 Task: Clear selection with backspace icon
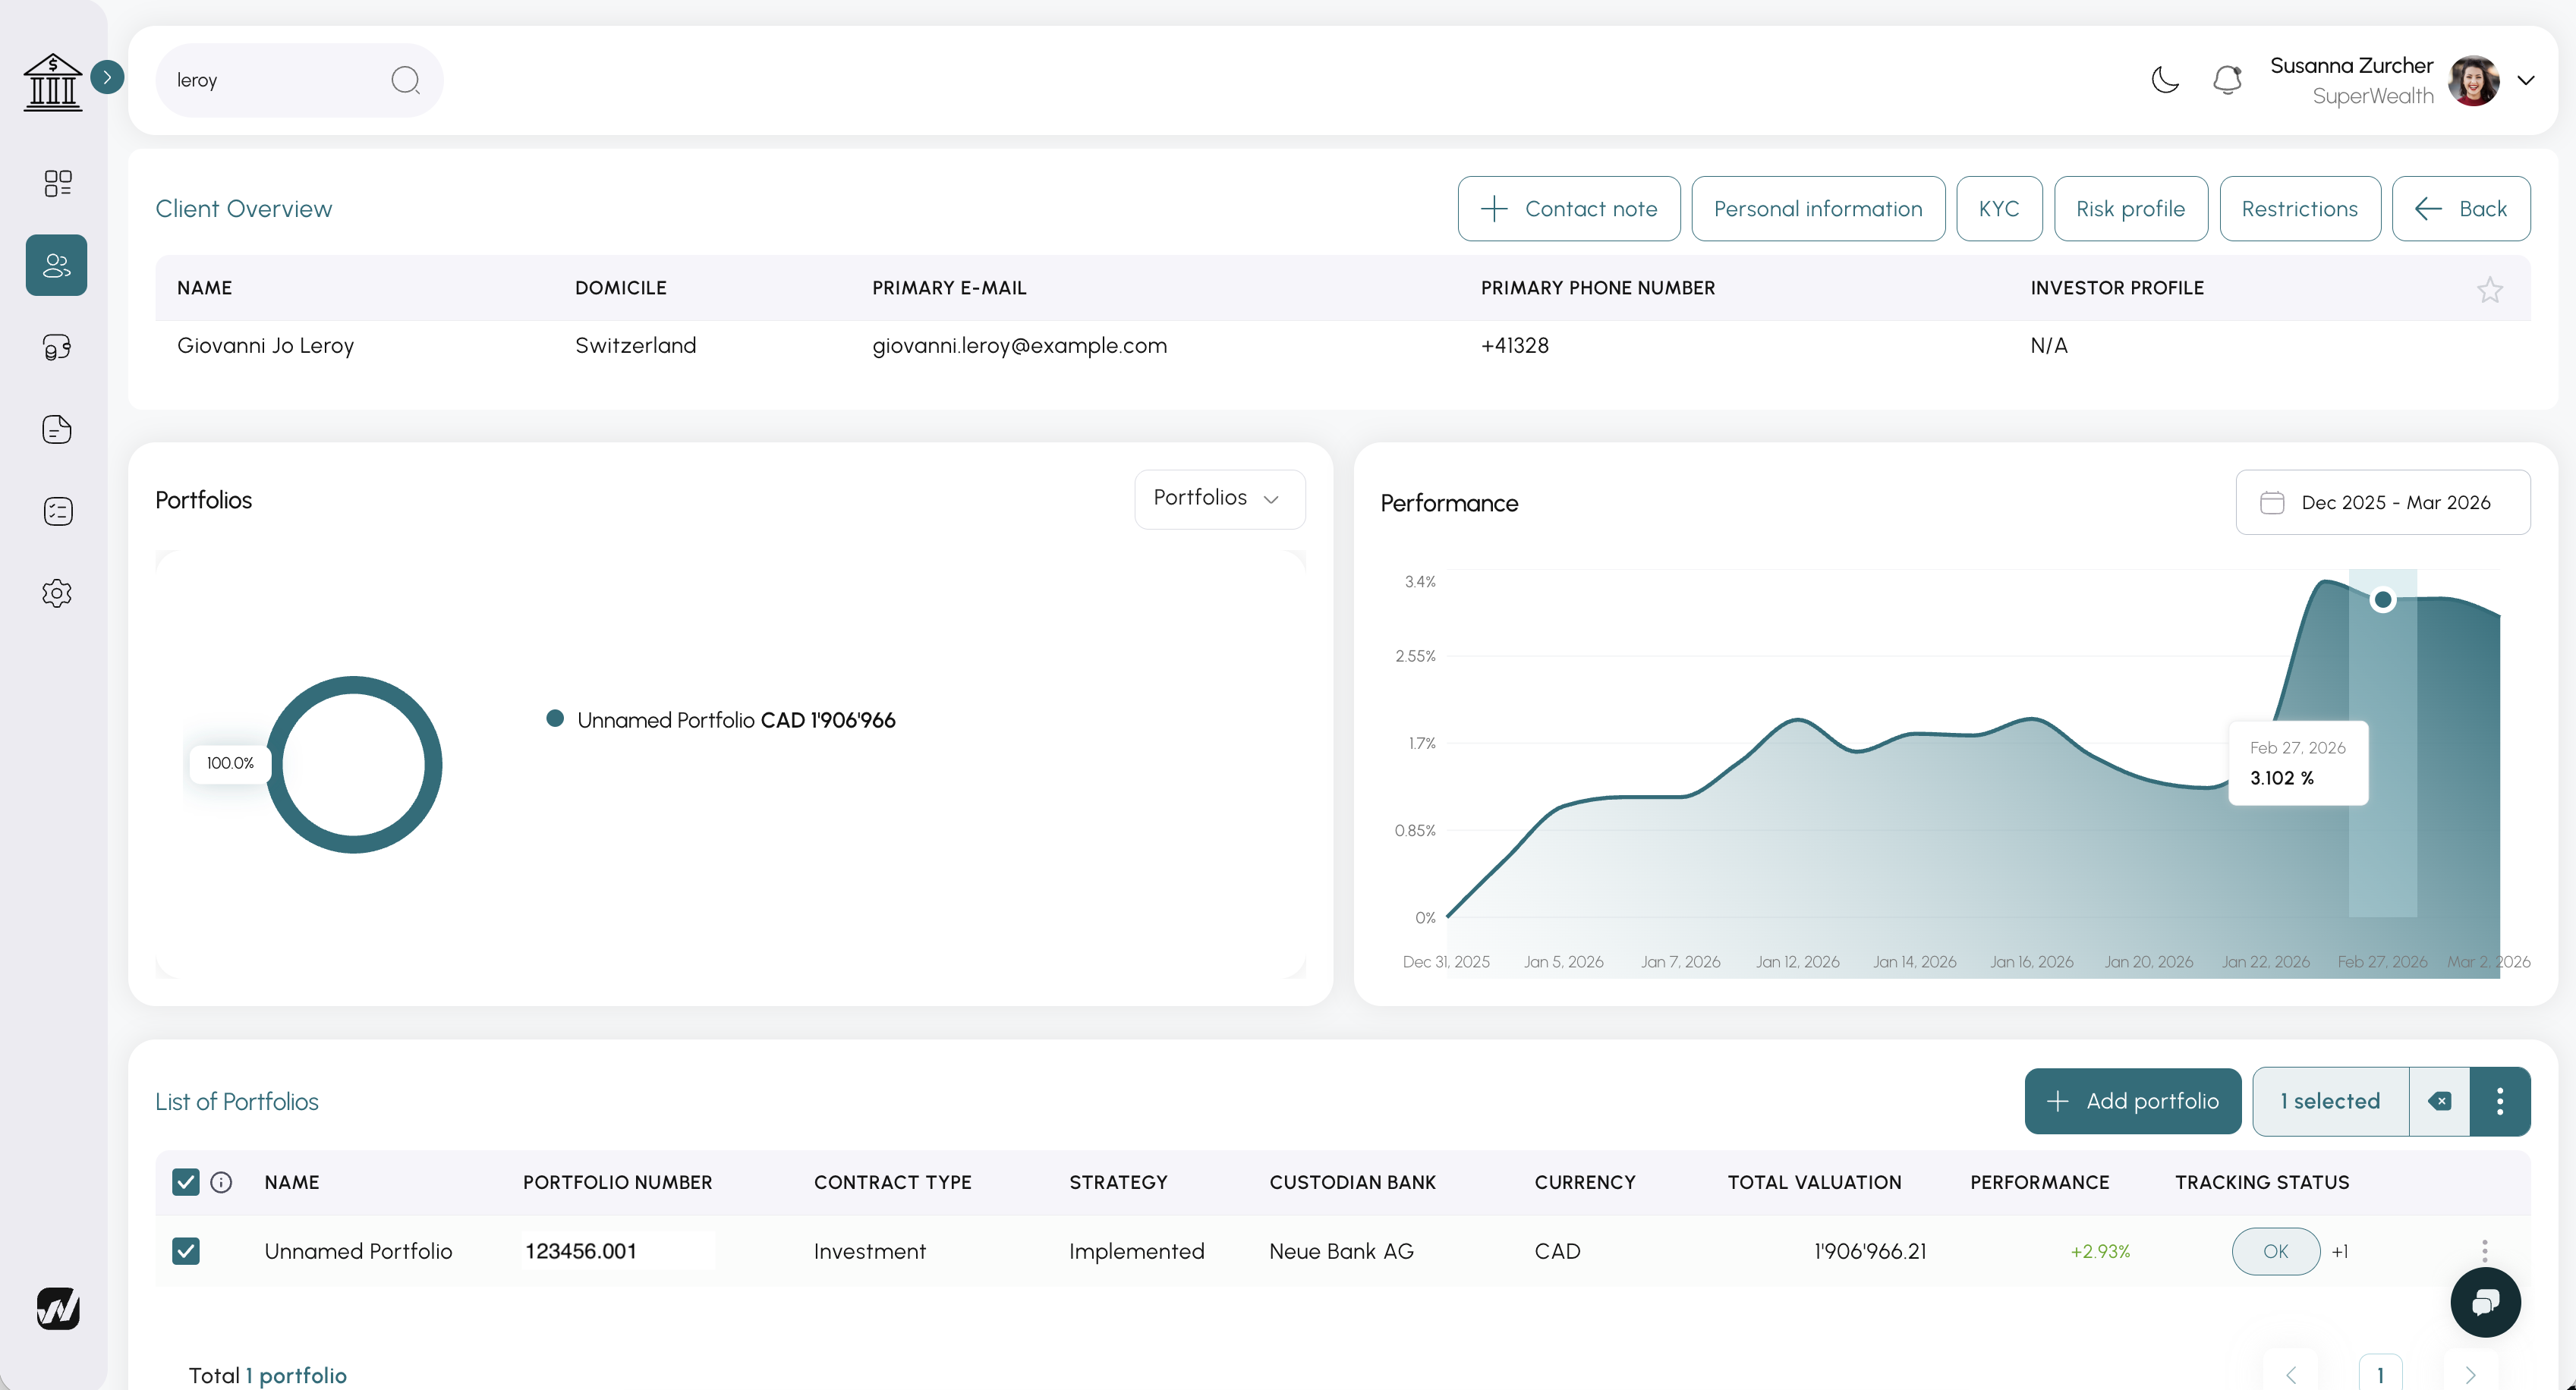click(2439, 1101)
